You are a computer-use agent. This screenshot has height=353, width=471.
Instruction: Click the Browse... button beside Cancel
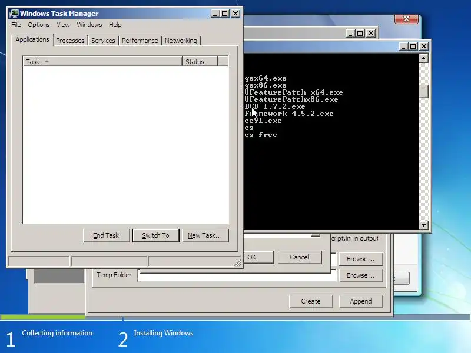[361, 259]
